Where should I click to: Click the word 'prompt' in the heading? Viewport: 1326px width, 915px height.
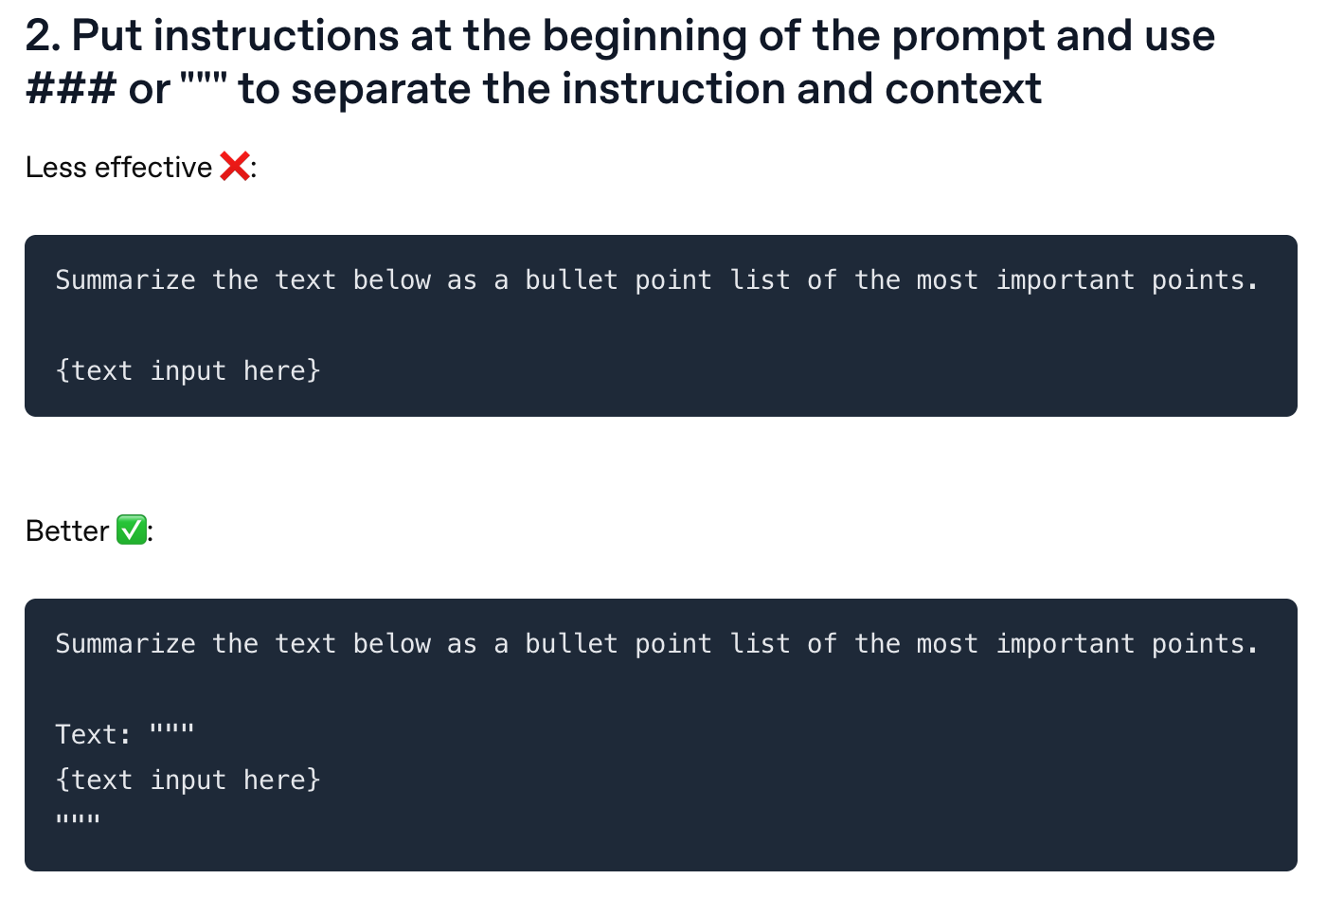968,36
